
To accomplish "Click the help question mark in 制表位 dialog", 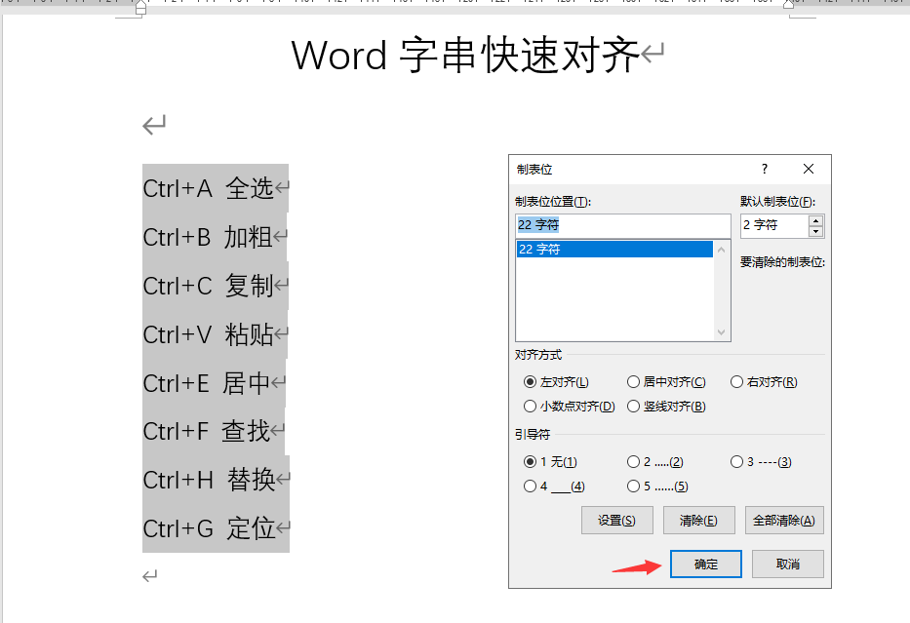I will (x=765, y=169).
